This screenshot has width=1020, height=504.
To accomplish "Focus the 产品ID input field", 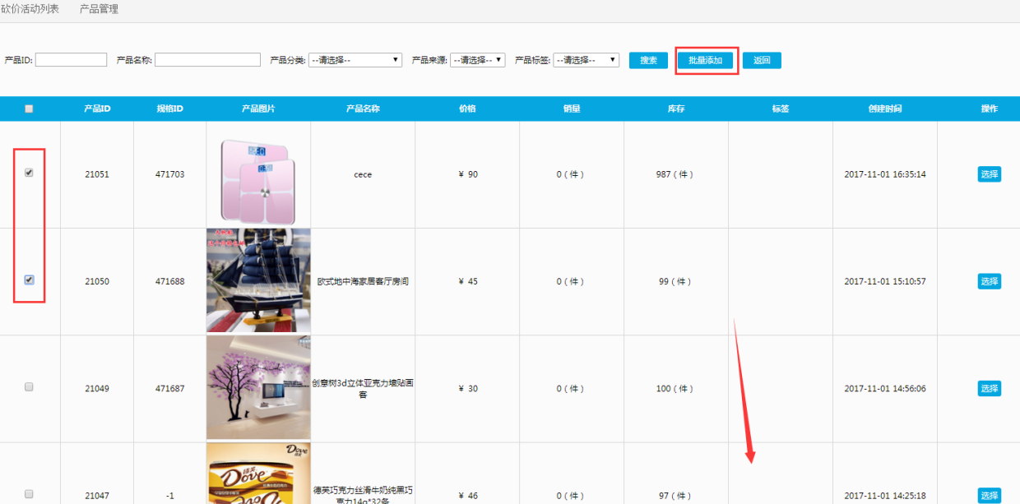I will point(71,60).
